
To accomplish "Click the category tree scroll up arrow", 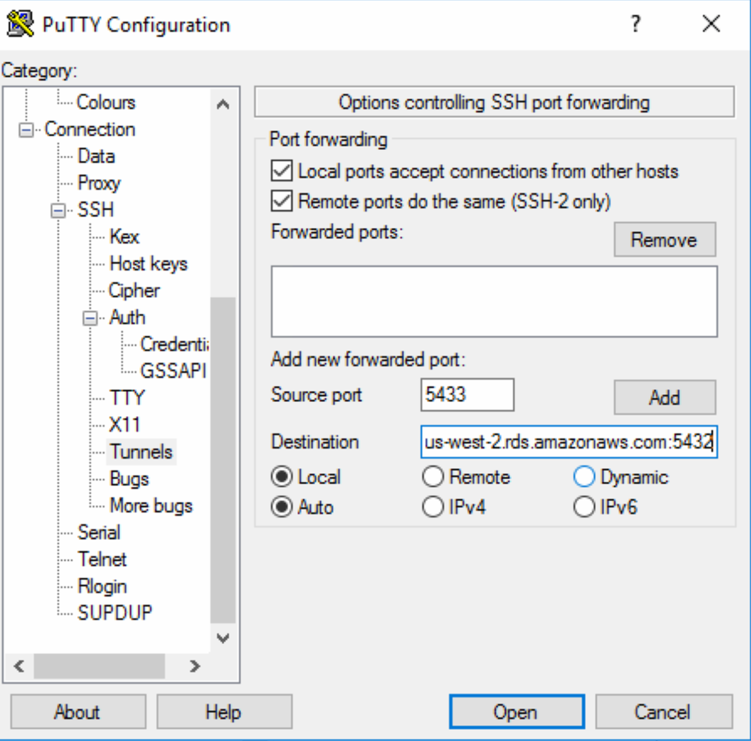I will [x=223, y=104].
